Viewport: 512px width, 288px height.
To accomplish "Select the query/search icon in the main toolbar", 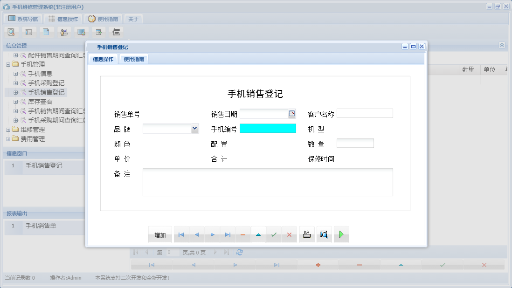I will point(11,32).
